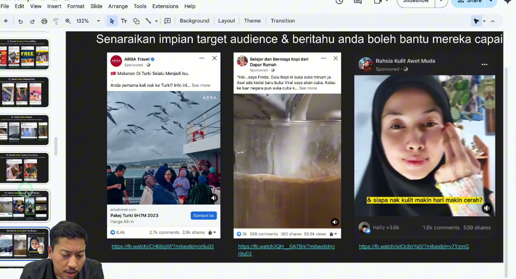Image resolution: width=516 pixels, height=279 pixels.
Task: Print the presentation
Action: point(44,21)
